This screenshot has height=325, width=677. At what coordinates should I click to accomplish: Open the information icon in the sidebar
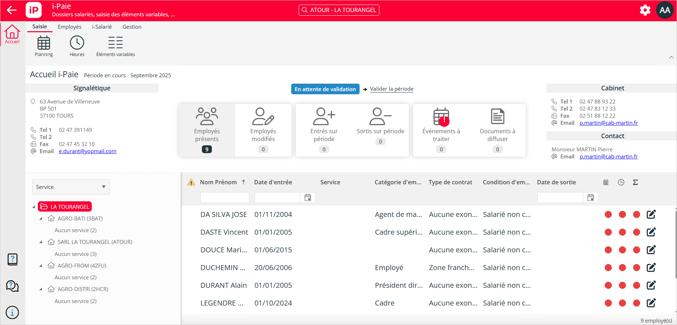coord(12,313)
